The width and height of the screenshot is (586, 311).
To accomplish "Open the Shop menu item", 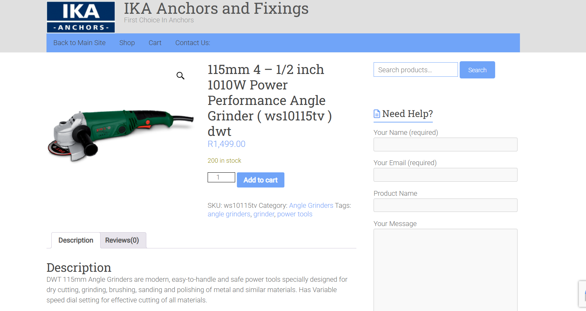I will click(127, 43).
